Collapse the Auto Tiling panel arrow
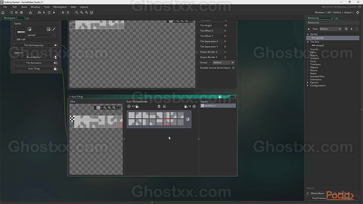363x204 pixels. click(70, 97)
